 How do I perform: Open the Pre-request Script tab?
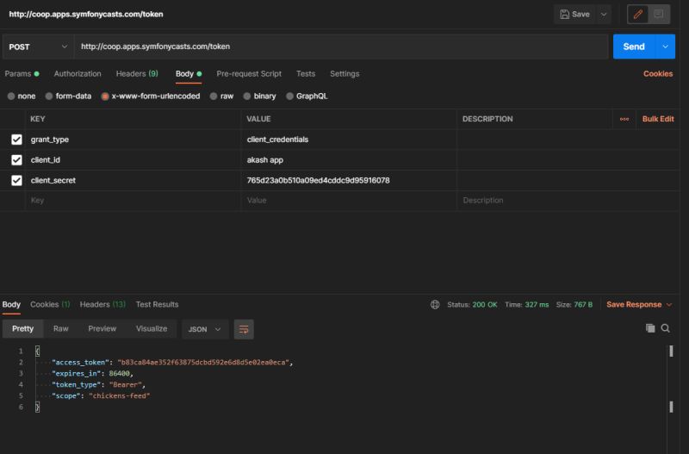[249, 74]
